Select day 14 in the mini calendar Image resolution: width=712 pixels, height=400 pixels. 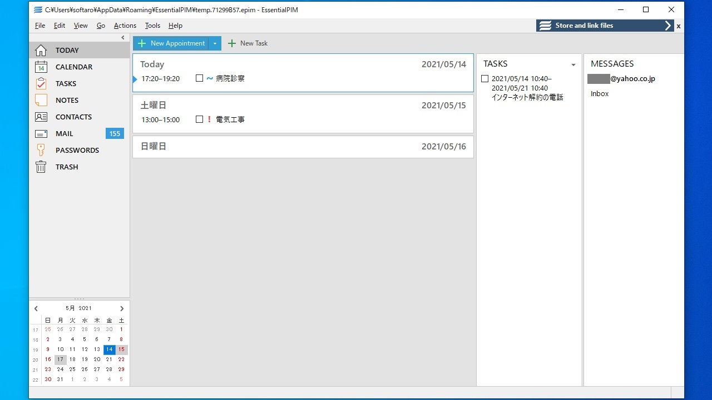pos(109,349)
